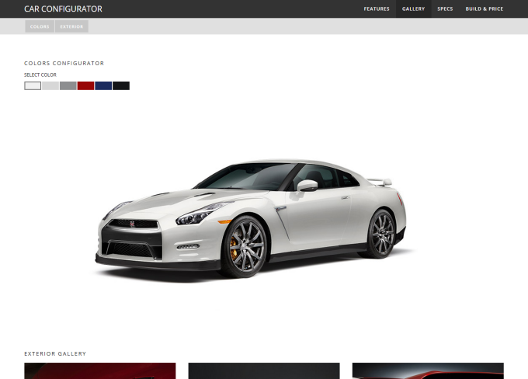Image resolution: width=528 pixels, height=379 pixels.
Task: Click the Colors Configurator heading
Action: pos(64,64)
